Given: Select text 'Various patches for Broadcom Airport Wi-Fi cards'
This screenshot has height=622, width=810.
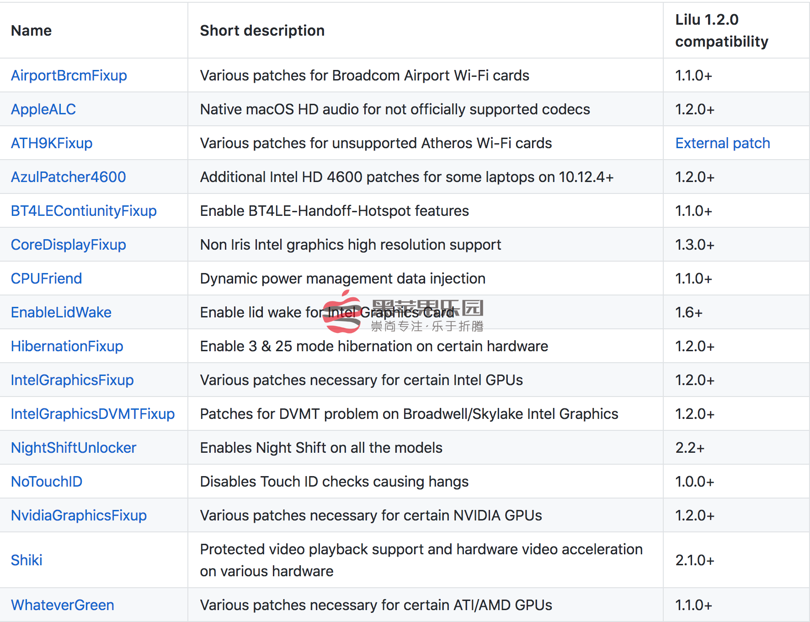Looking at the screenshot, I should click(x=365, y=75).
